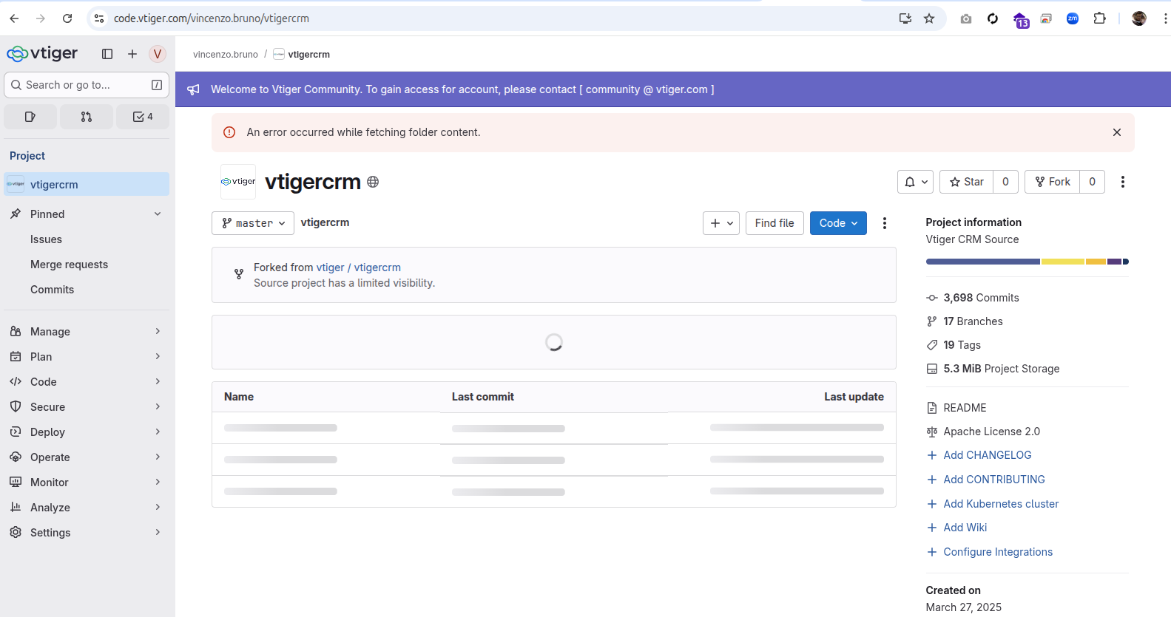
Task: Dismiss the folder content error alert
Action: 1116,132
